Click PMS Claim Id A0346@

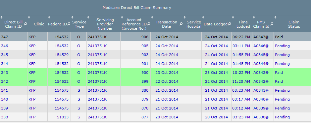261,46
